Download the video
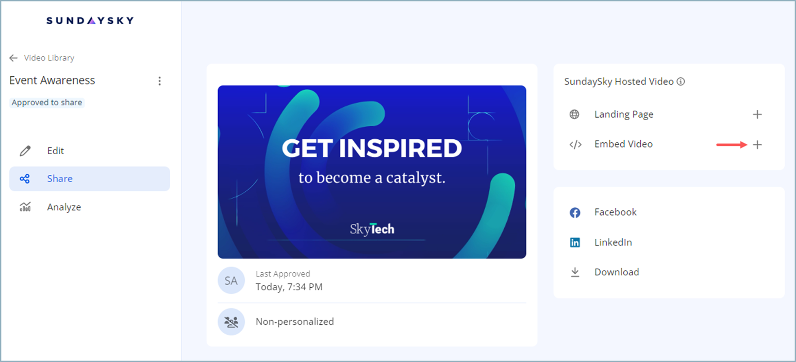The height and width of the screenshot is (362, 796). click(616, 272)
